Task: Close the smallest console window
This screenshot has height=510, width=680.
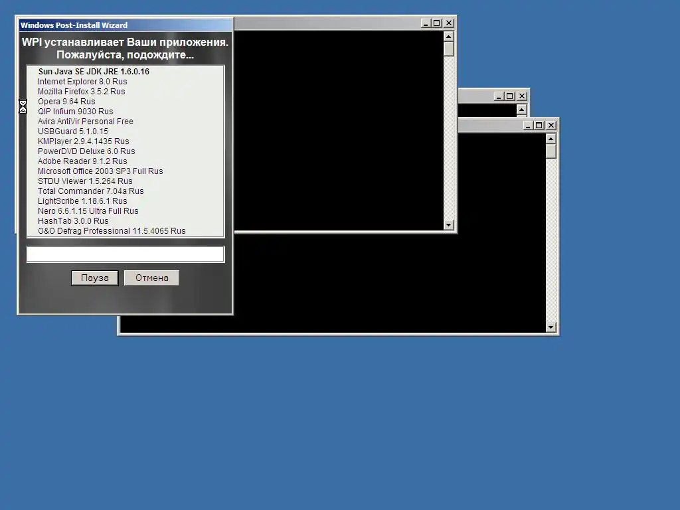Action: 522,96
